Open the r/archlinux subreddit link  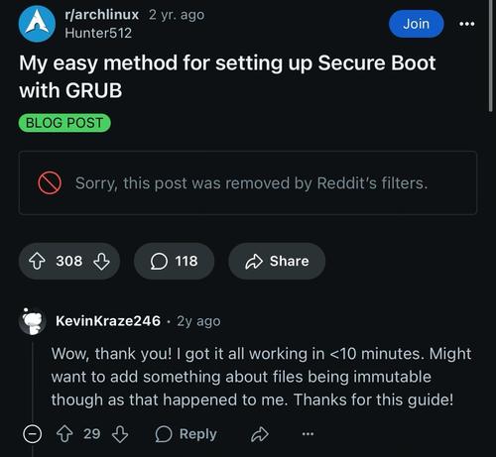(101, 15)
